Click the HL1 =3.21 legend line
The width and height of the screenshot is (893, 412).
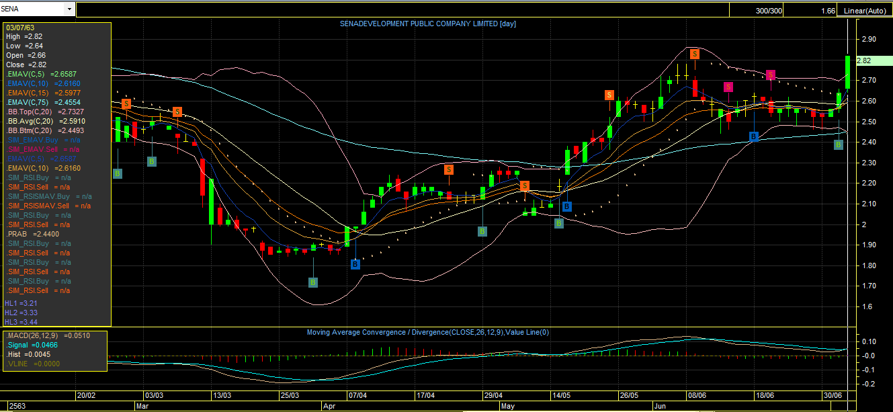21,304
